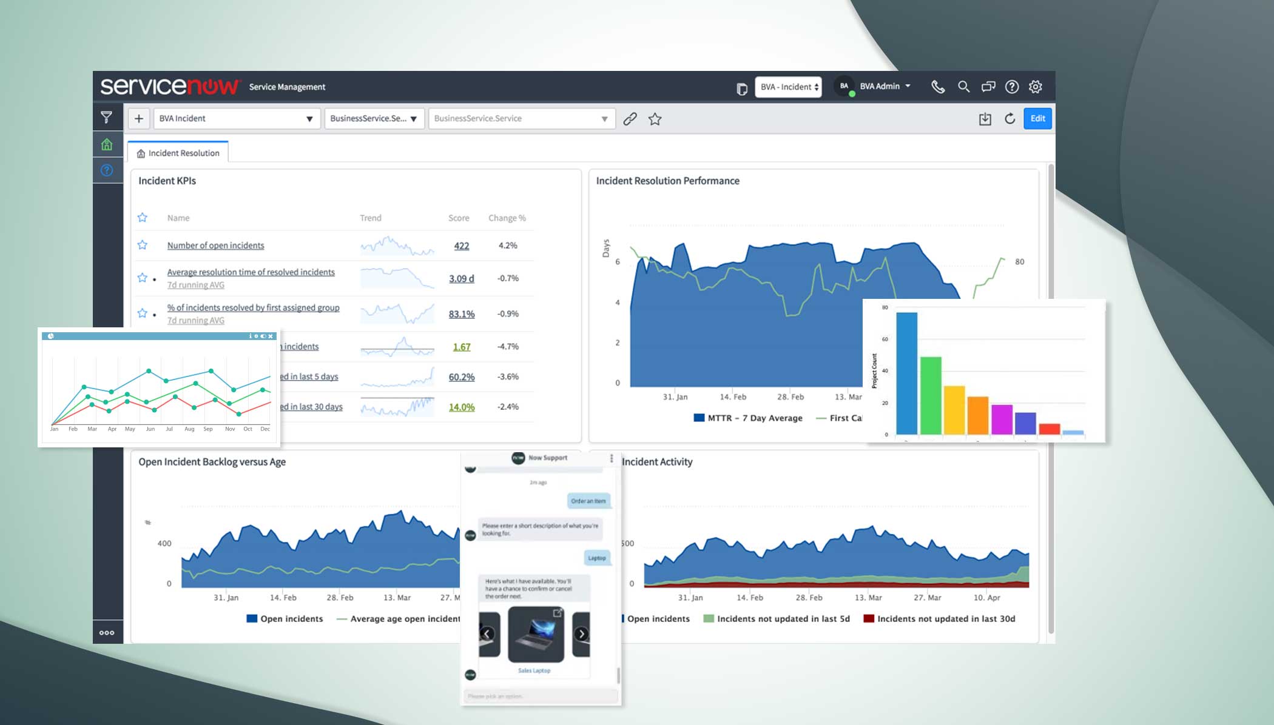Screen dimensions: 1274x725
Task: Export the dashboard with the download icon
Action: [x=984, y=119]
